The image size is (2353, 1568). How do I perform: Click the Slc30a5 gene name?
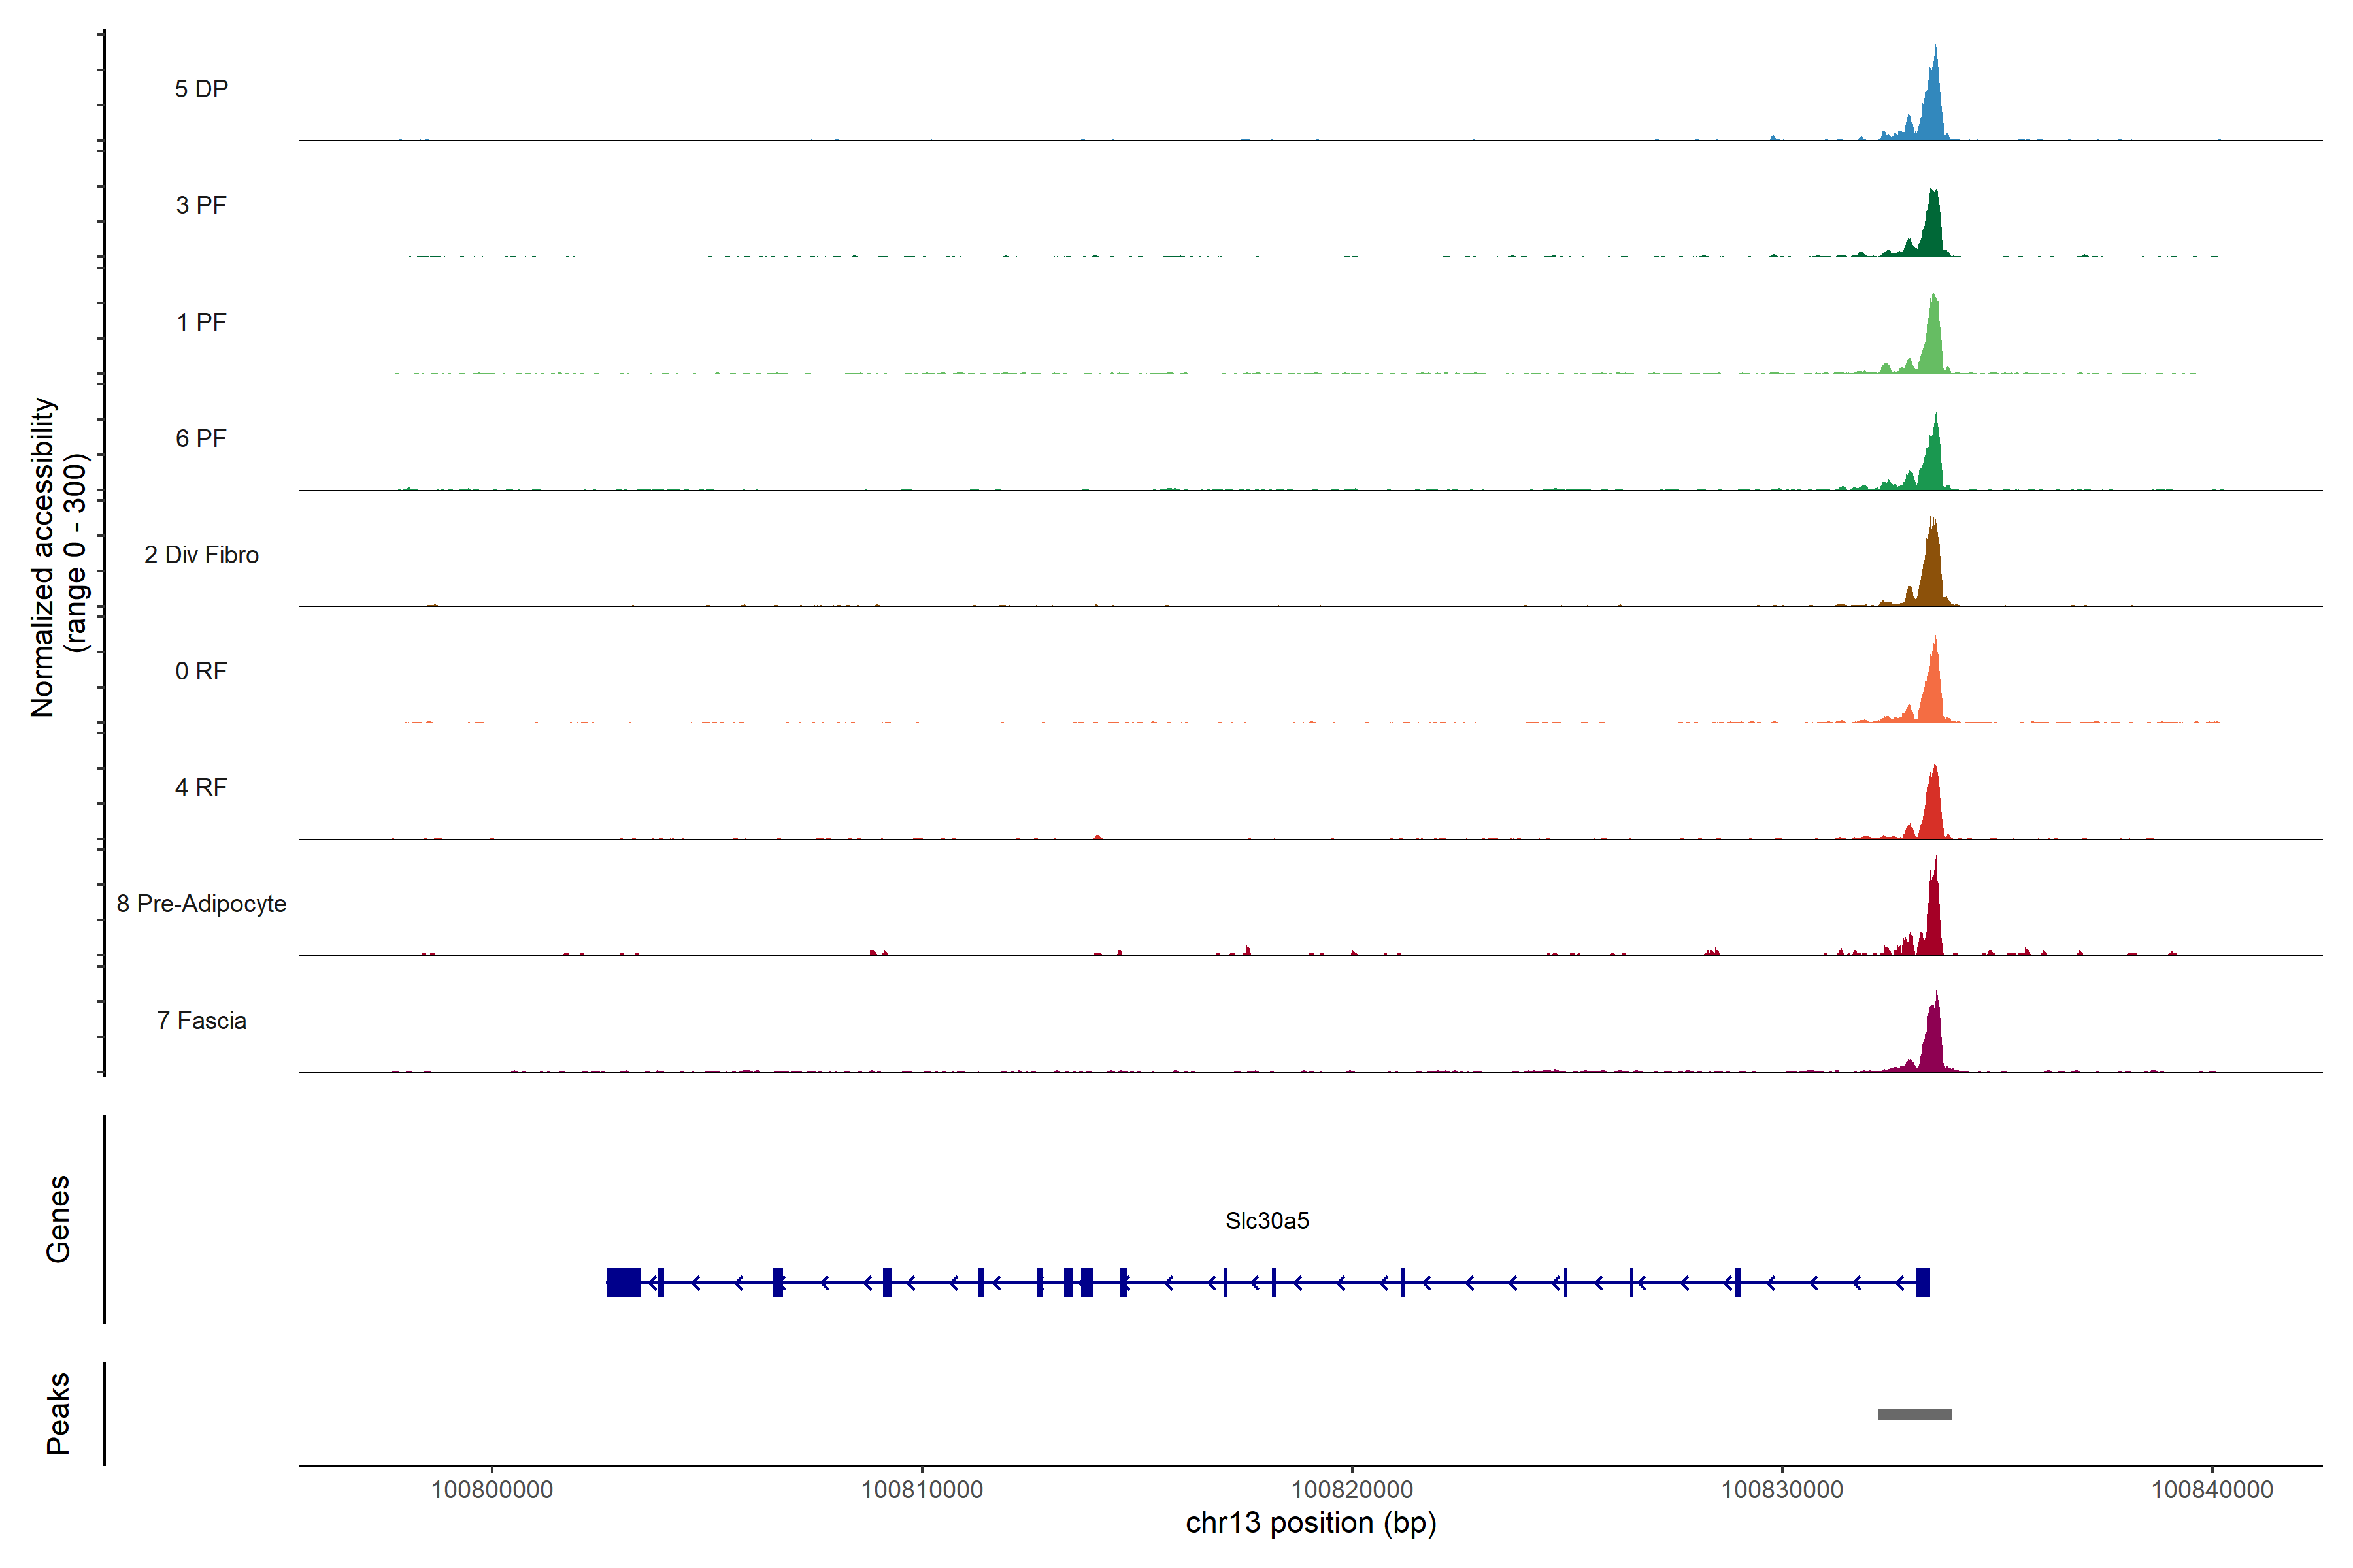tap(1267, 1220)
